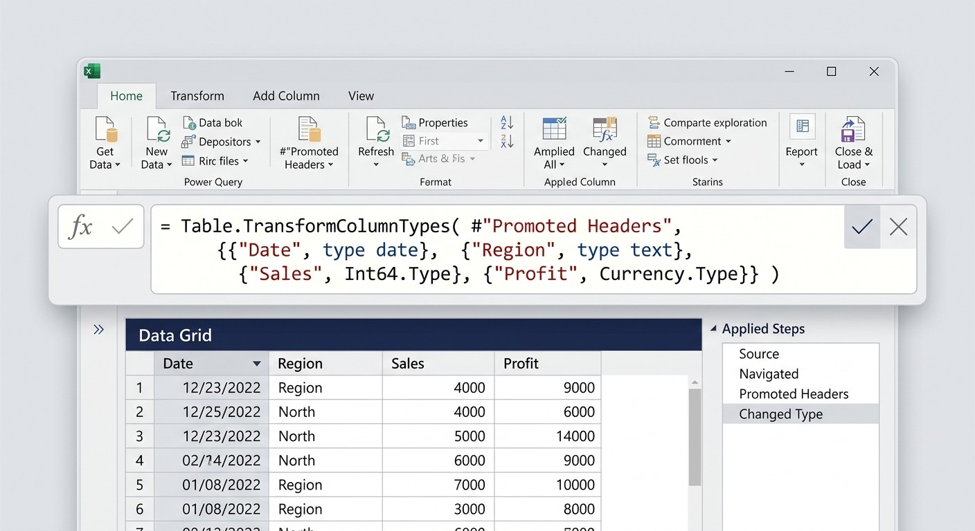This screenshot has width=975, height=531.
Task: Click the Get Data icon
Action: pos(106,130)
